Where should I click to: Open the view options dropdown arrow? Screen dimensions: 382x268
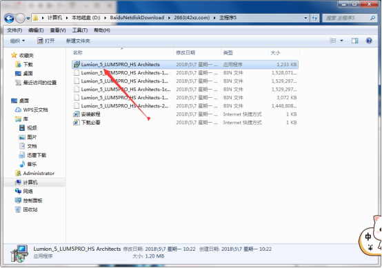coord(341,41)
